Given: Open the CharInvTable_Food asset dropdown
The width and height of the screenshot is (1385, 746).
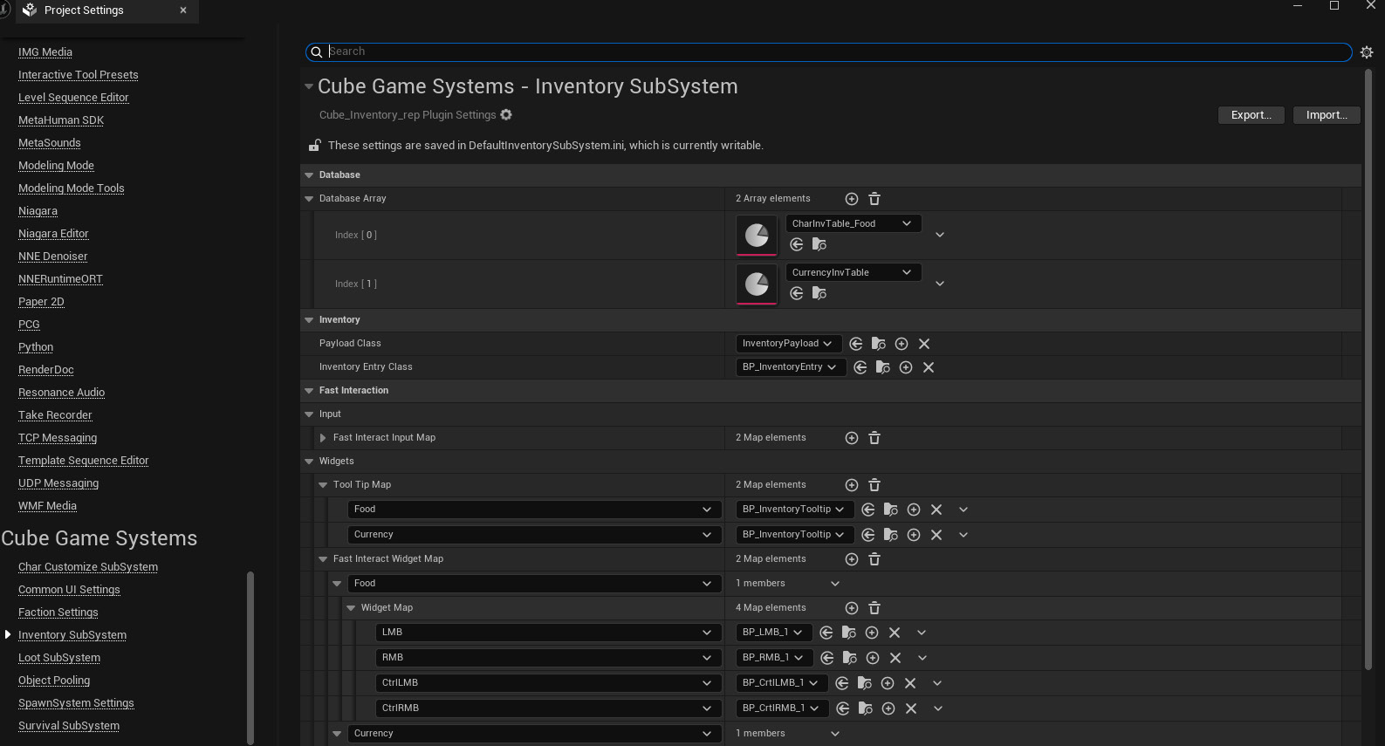Looking at the screenshot, I should coord(854,223).
